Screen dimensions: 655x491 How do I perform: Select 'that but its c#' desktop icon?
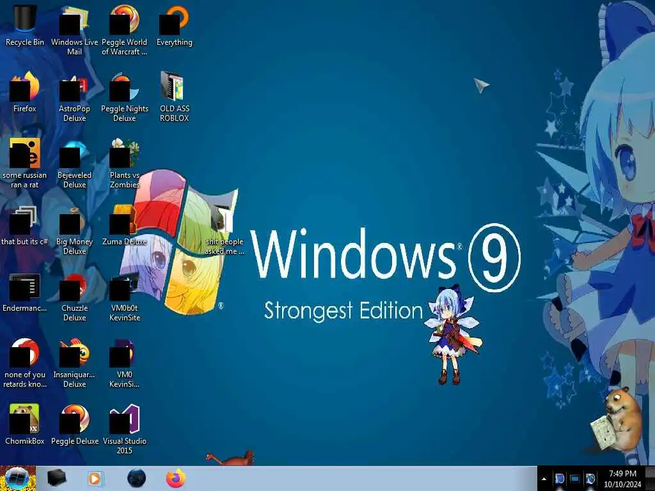point(25,226)
